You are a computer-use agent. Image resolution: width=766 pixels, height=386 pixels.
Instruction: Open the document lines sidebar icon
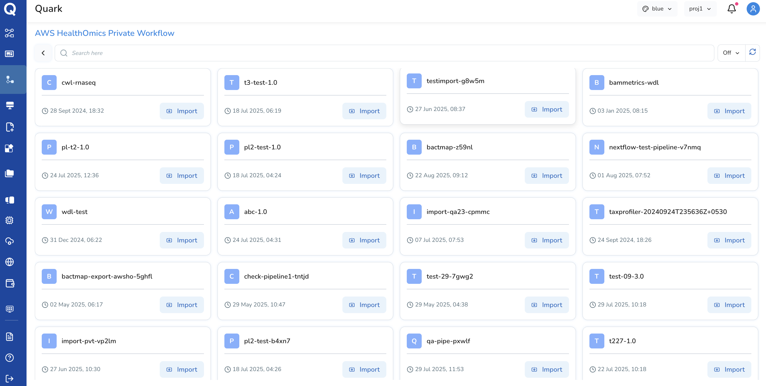click(x=9, y=337)
